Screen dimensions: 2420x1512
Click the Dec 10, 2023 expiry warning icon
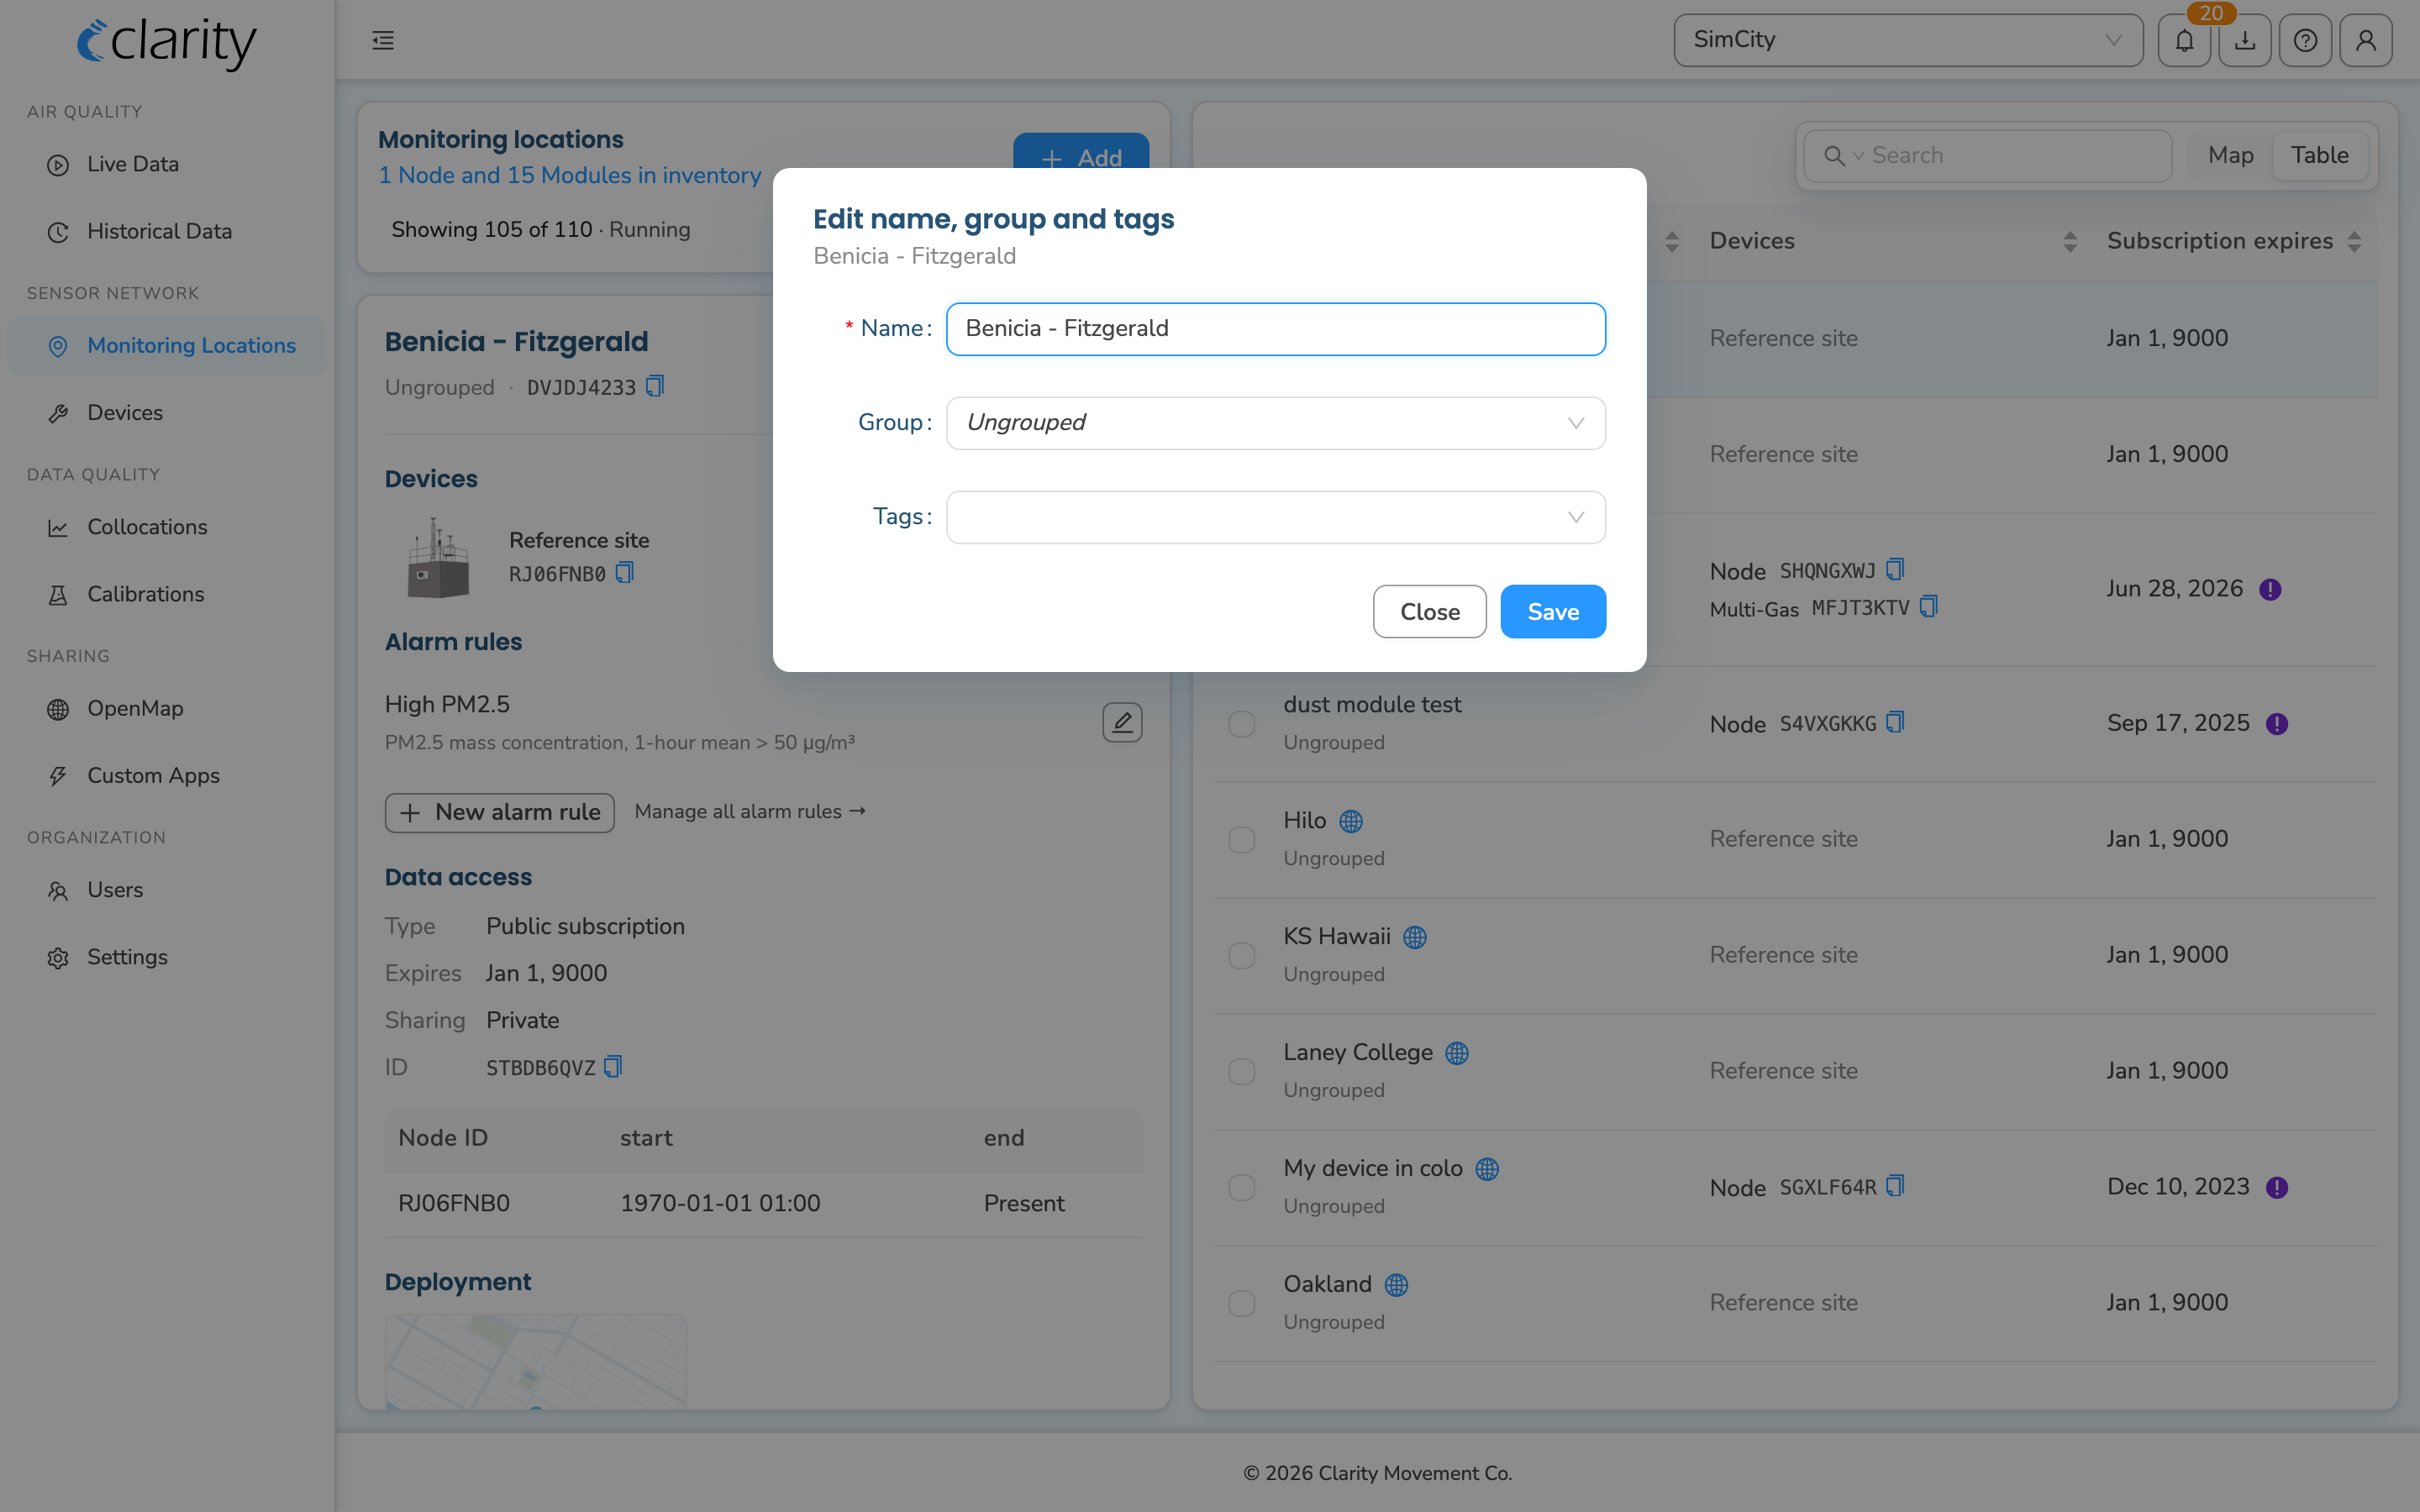click(2277, 1187)
